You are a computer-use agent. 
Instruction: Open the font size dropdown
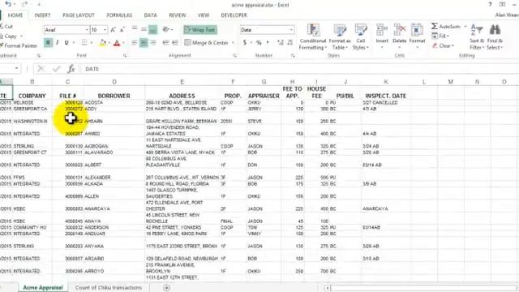105,30
